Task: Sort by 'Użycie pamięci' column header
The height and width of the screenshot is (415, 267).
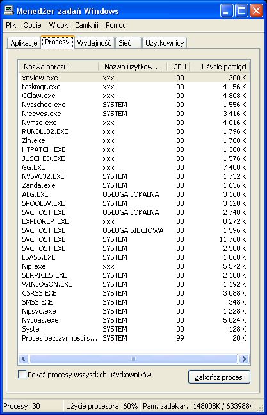Action: coord(220,67)
